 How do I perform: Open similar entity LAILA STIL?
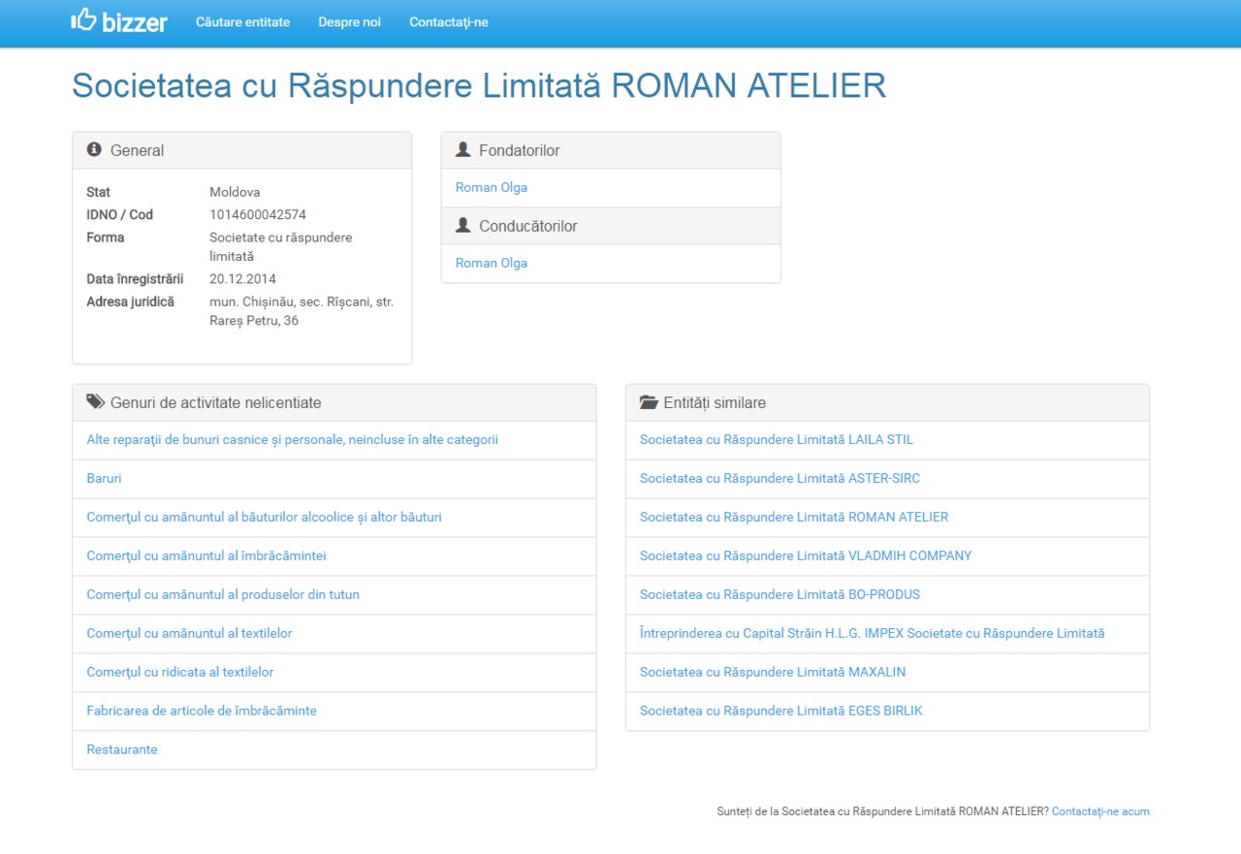point(777,439)
